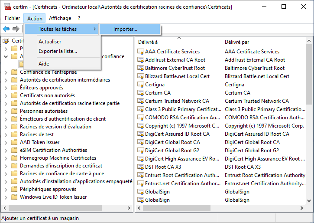
Task: Select the DigiCert Global Root CA row
Action: coord(221,142)
